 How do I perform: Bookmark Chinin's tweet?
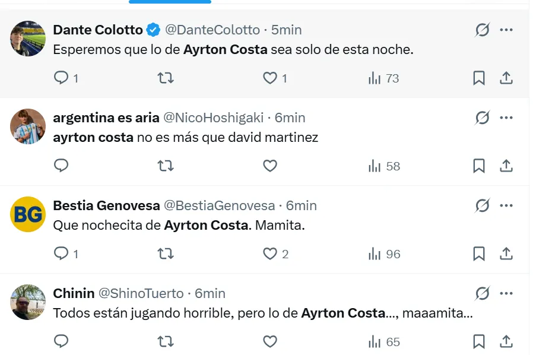point(479,341)
